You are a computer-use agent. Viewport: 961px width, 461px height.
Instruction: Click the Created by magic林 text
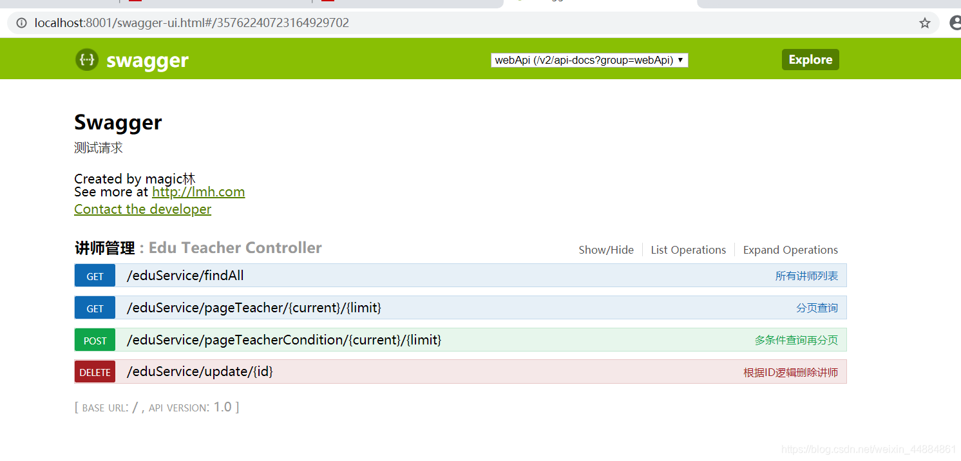pyautogui.click(x=135, y=178)
